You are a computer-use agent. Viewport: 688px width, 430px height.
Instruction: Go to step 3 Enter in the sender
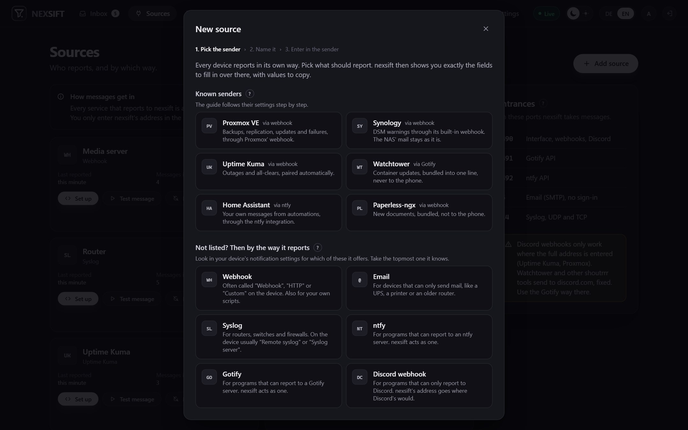click(312, 49)
